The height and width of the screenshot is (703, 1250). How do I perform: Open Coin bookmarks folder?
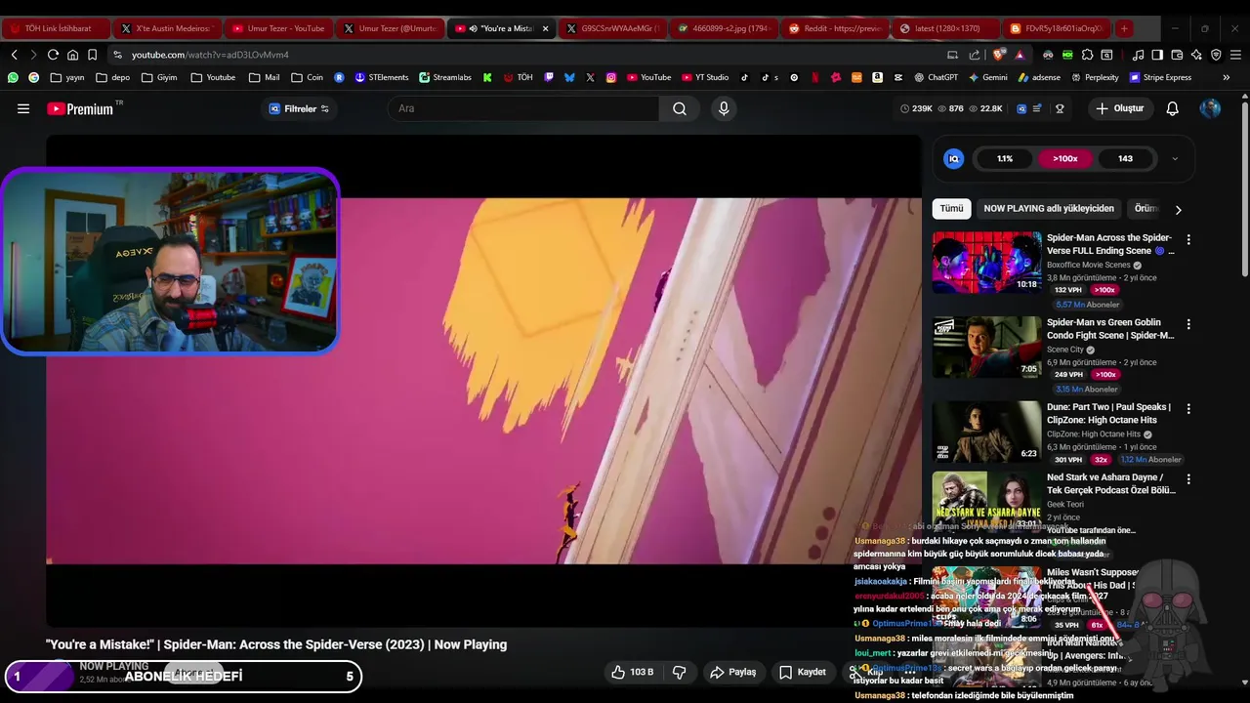pos(307,77)
